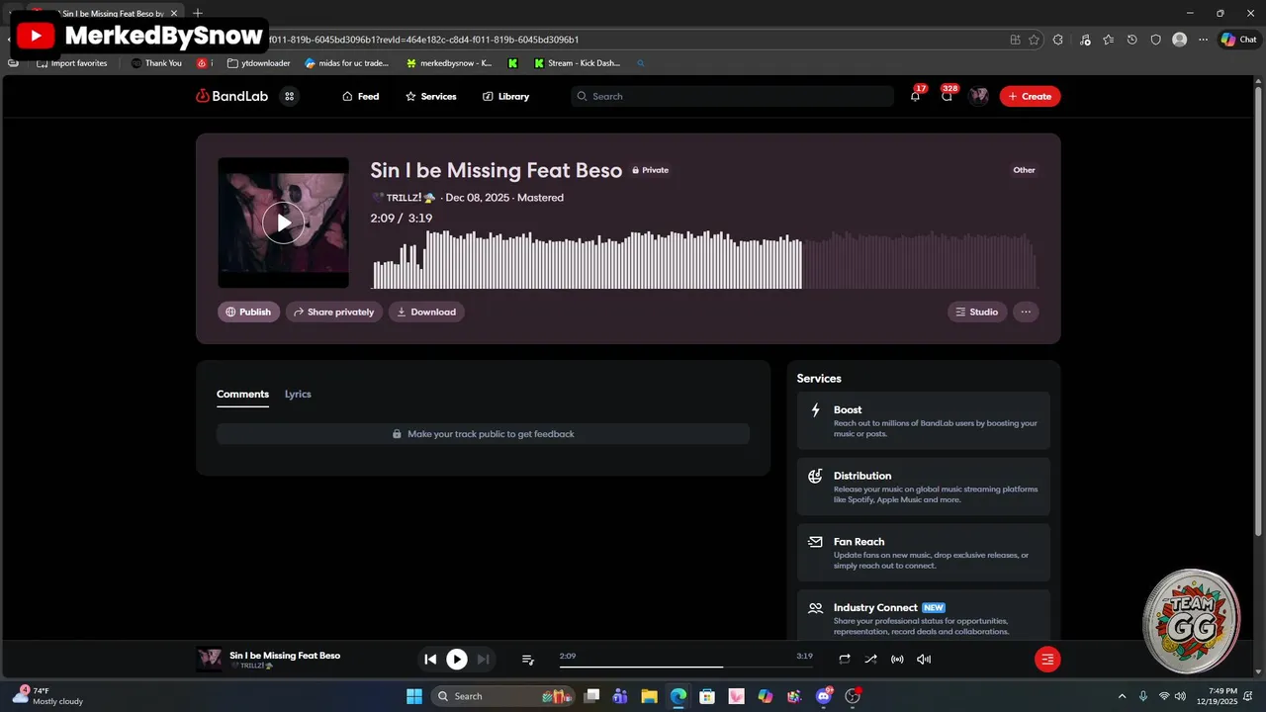Click the Publish button

tap(248, 311)
